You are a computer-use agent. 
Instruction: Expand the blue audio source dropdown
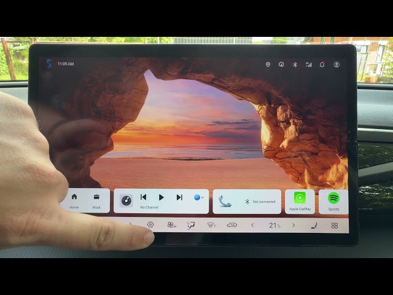[x=199, y=198]
